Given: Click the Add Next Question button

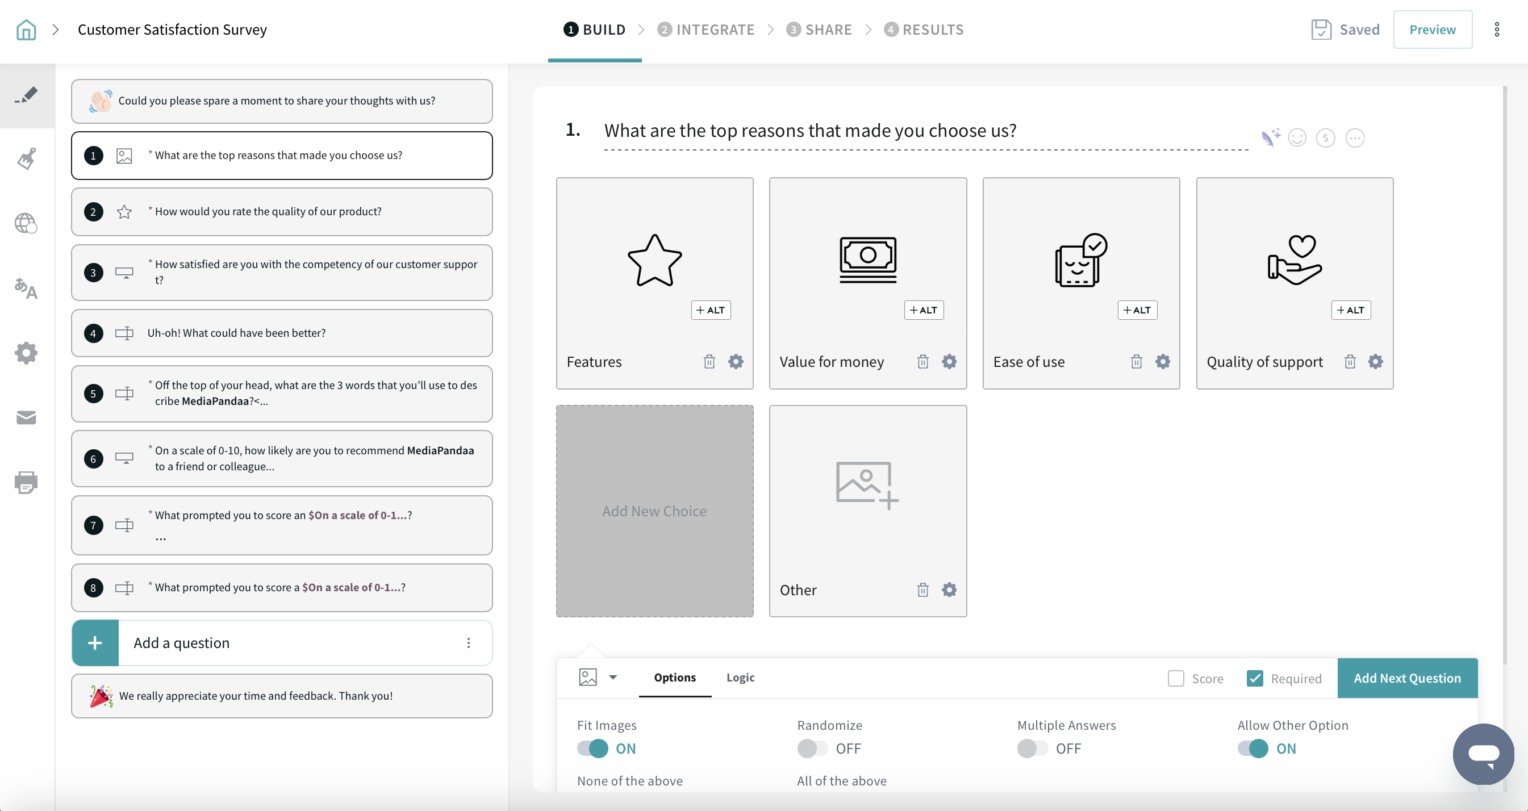Looking at the screenshot, I should coord(1407,678).
